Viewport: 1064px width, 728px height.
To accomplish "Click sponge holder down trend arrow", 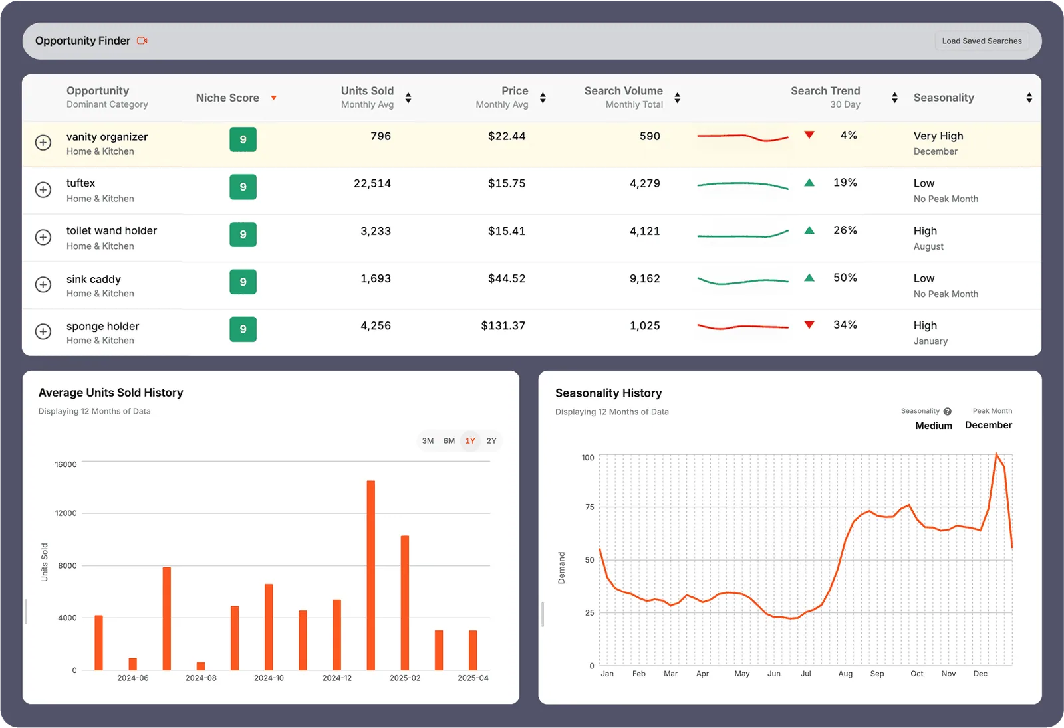I will click(x=809, y=325).
